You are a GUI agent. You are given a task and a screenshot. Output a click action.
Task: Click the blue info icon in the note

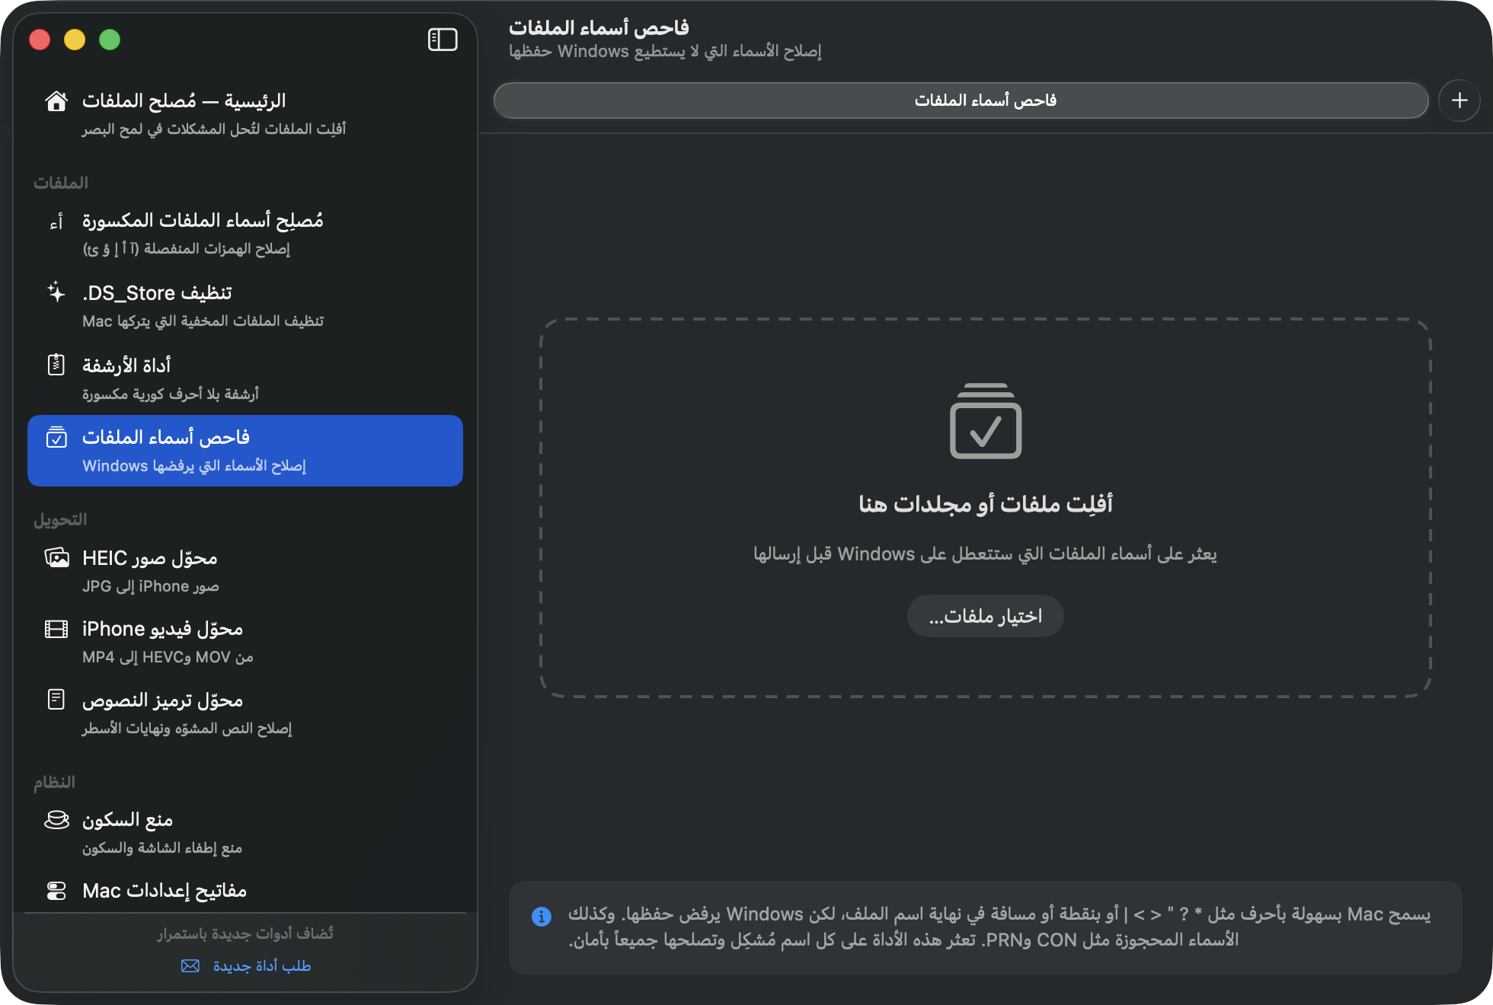click(x=542, y=917)
